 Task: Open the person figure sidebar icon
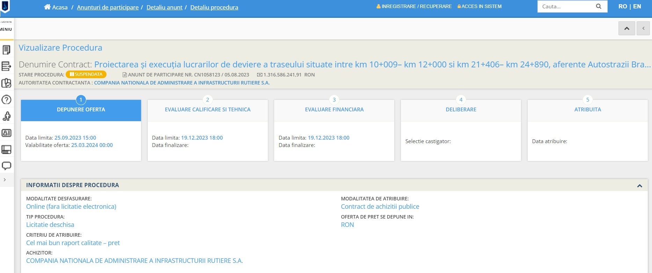(6, 116)
